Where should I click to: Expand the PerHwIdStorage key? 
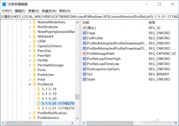30,65
